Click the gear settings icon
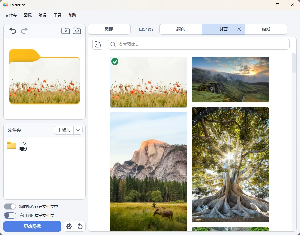The width and height of the screenshot is (300, 235). coord(69,226)
